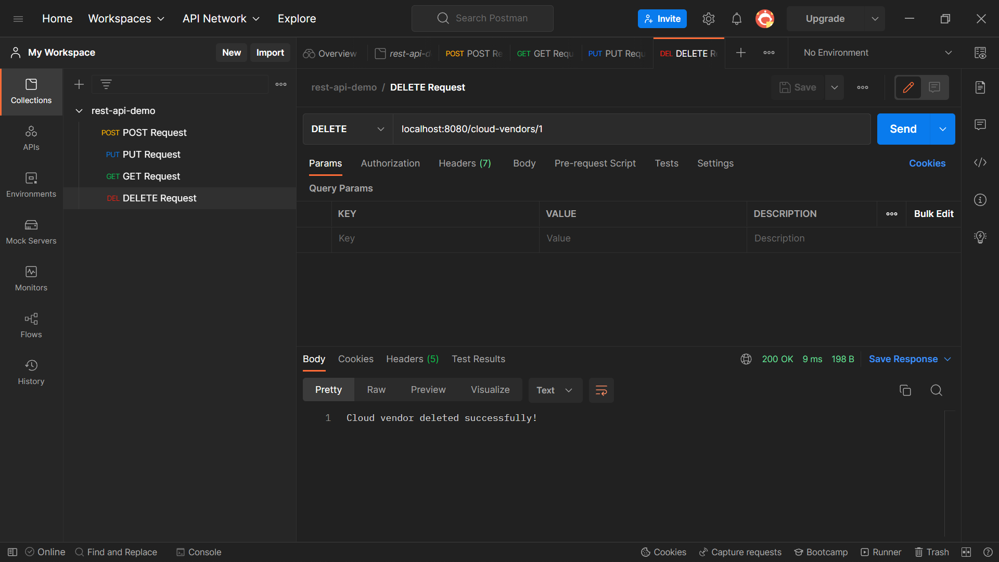Image resolution: width=999 pixels, height=562 pixels.
Task: Select the Collections icon in the left sidebar
Action: (x=31, y=92)
